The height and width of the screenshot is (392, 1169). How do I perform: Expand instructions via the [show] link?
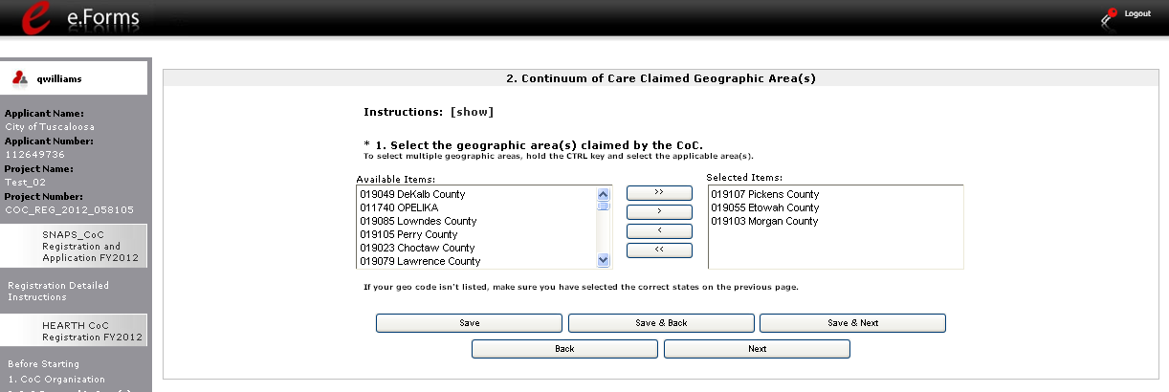(472, 112)
